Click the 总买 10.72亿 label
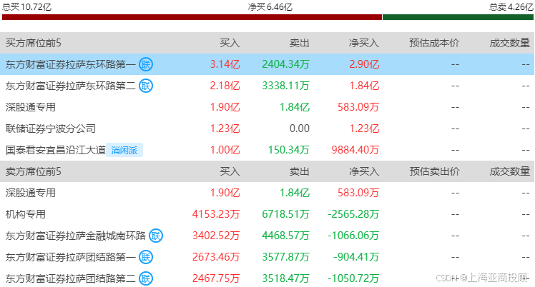The image size is (535, 287). pyautogui.click(x=26, y=7)
